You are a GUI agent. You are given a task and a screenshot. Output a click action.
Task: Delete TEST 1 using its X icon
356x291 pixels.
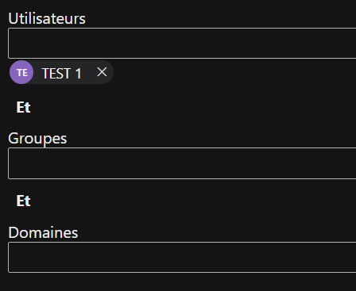102,72
